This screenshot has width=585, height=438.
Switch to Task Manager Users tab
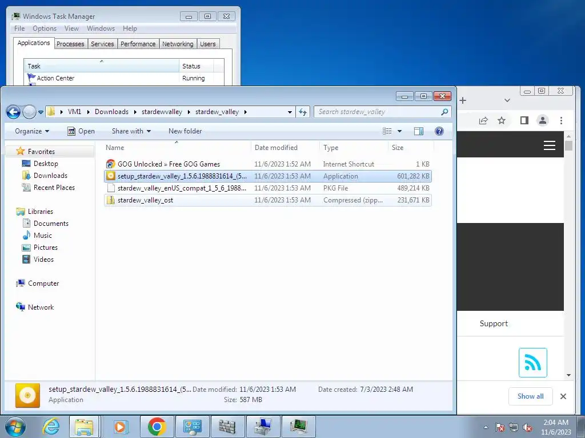[207, 44]
